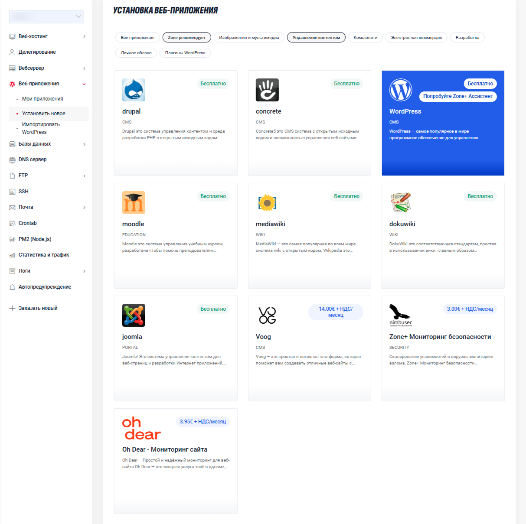The image size is (526, 524).
Task: Expand the Логи submenu chevron
Action: click(x=84, y=271)
